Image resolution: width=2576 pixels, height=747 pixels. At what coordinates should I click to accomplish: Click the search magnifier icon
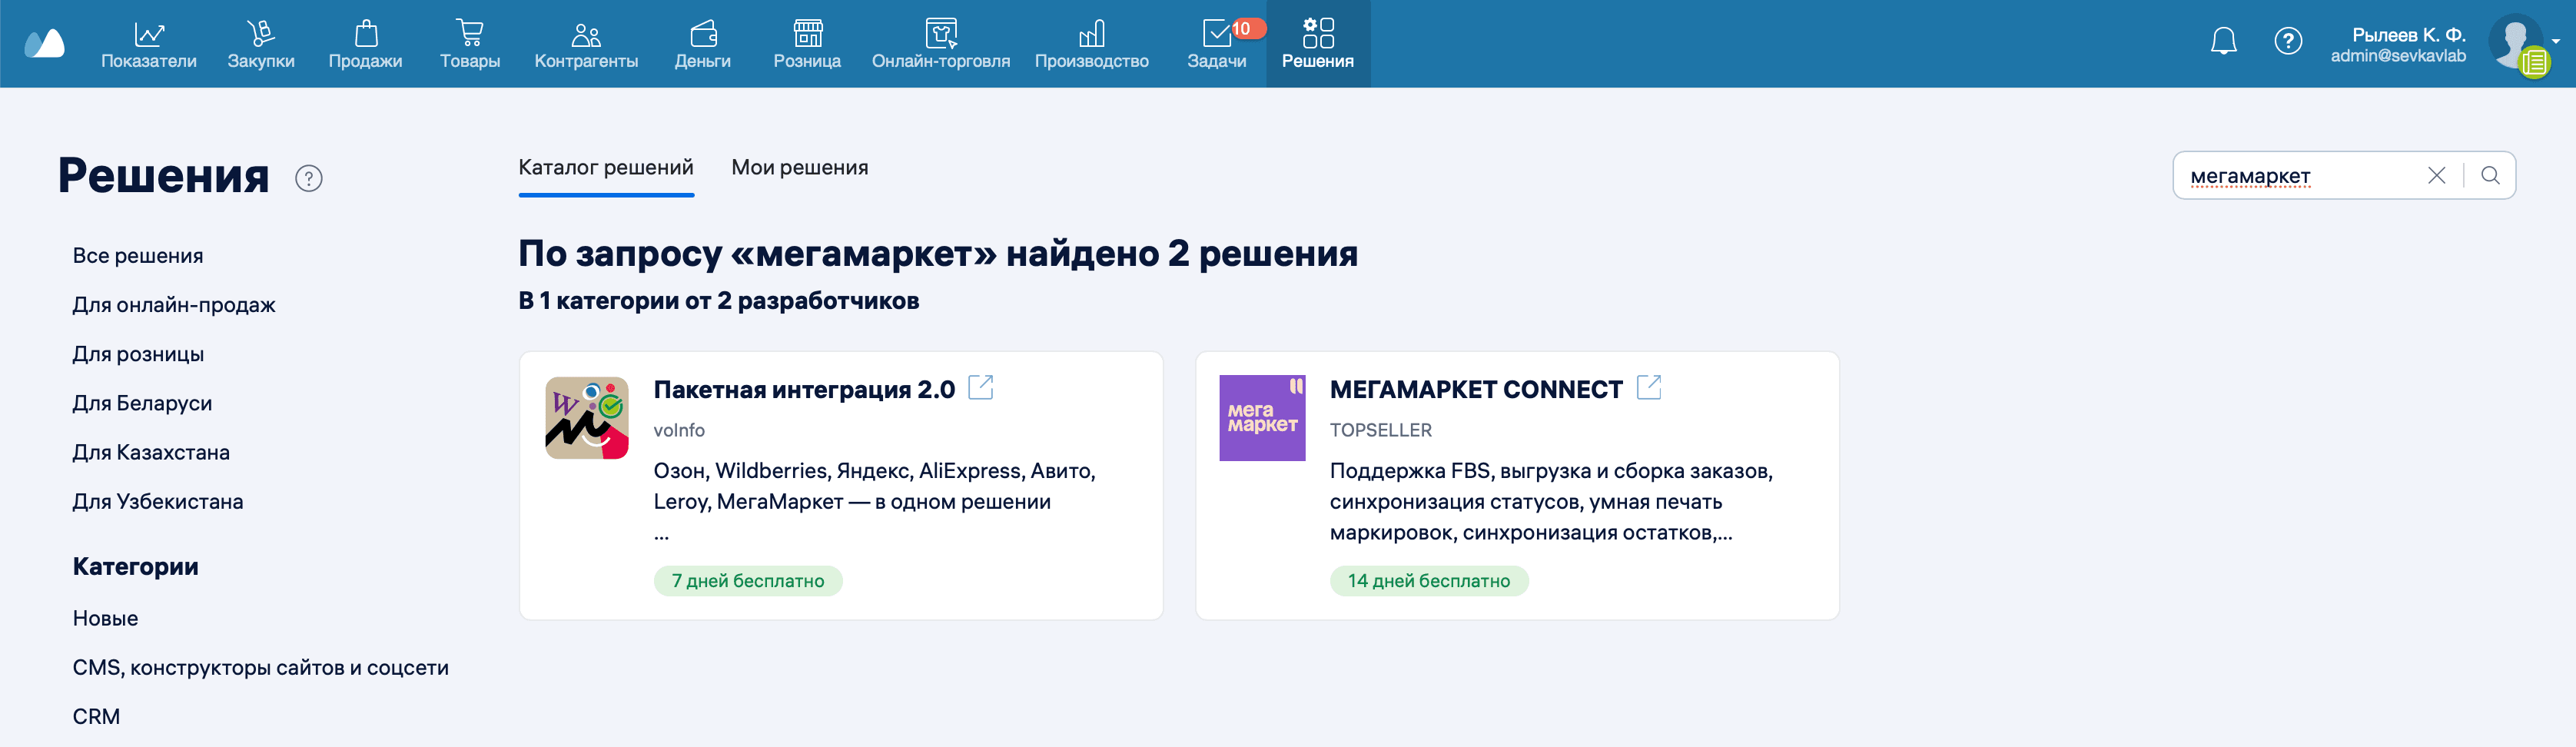2490,175
